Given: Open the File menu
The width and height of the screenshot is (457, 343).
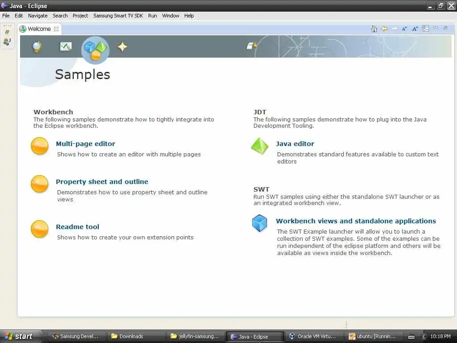Looking at the screenshot, I should pyautogui.click(x=6, y=16).
